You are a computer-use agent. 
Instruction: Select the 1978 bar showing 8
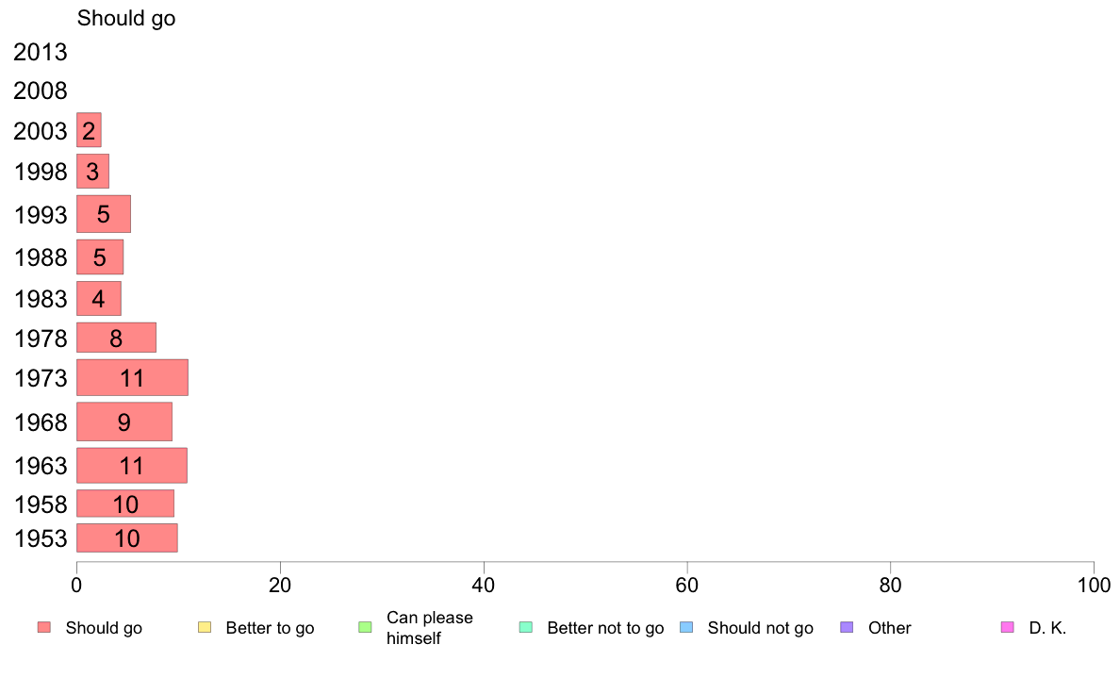point(116,338)
